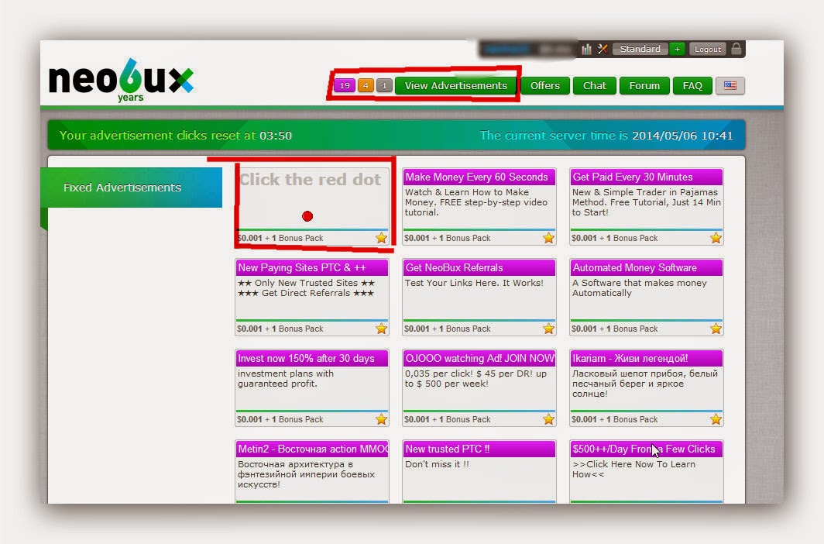Viewport: 824px width, 544px height.
Task: Open the US flag language selector
Action: tap(730, 86)
